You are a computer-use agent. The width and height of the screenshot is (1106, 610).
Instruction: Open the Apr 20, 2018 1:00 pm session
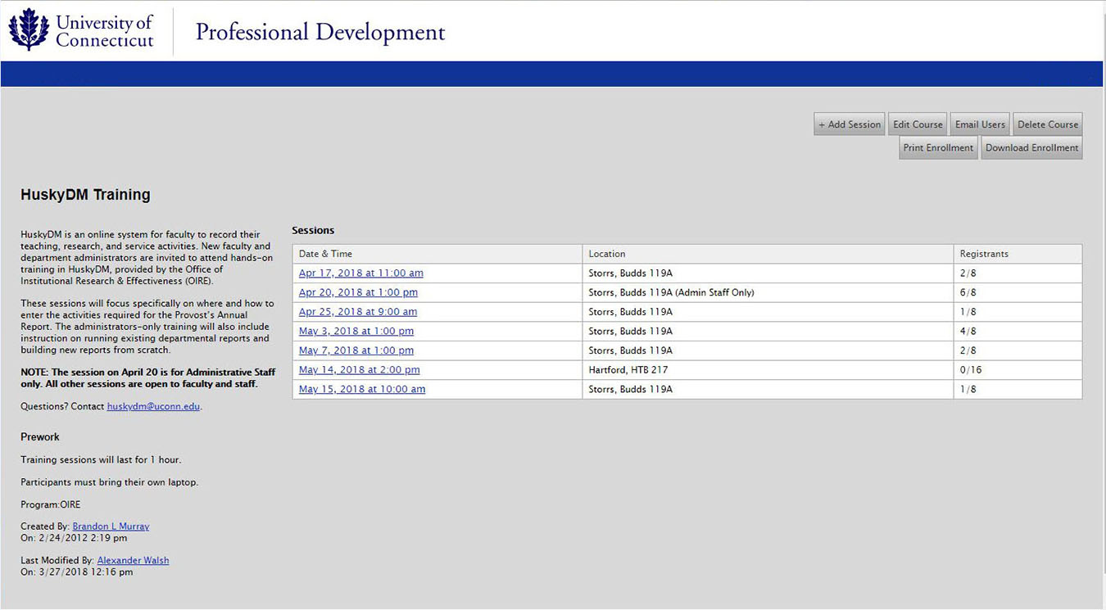point(358,292)
